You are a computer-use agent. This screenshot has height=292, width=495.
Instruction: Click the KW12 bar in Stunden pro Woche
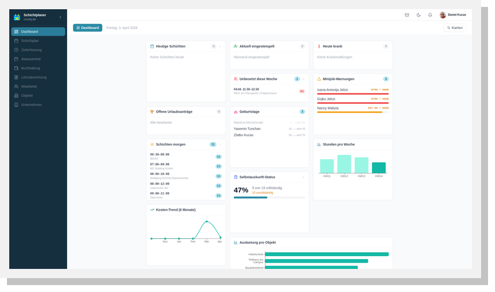[344, 164]
